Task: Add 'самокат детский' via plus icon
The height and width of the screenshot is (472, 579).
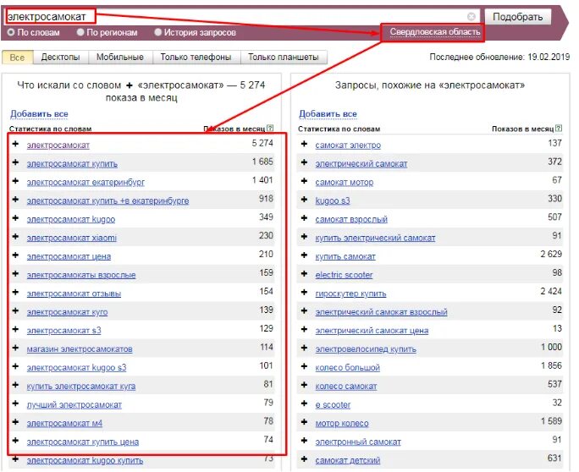Action: 304,459
